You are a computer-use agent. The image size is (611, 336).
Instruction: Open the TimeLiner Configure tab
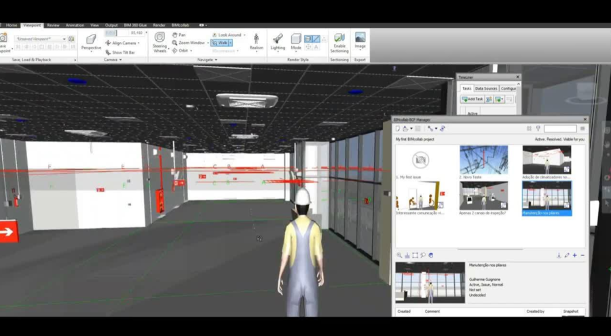pyautogui.click(x=508, y=88)
